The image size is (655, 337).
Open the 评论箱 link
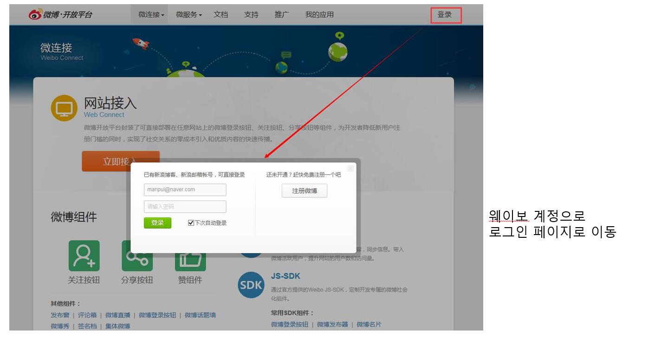[x=87, y=315]
